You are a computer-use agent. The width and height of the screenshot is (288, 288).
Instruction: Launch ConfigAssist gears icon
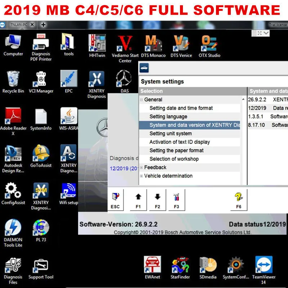click(13, 190)
